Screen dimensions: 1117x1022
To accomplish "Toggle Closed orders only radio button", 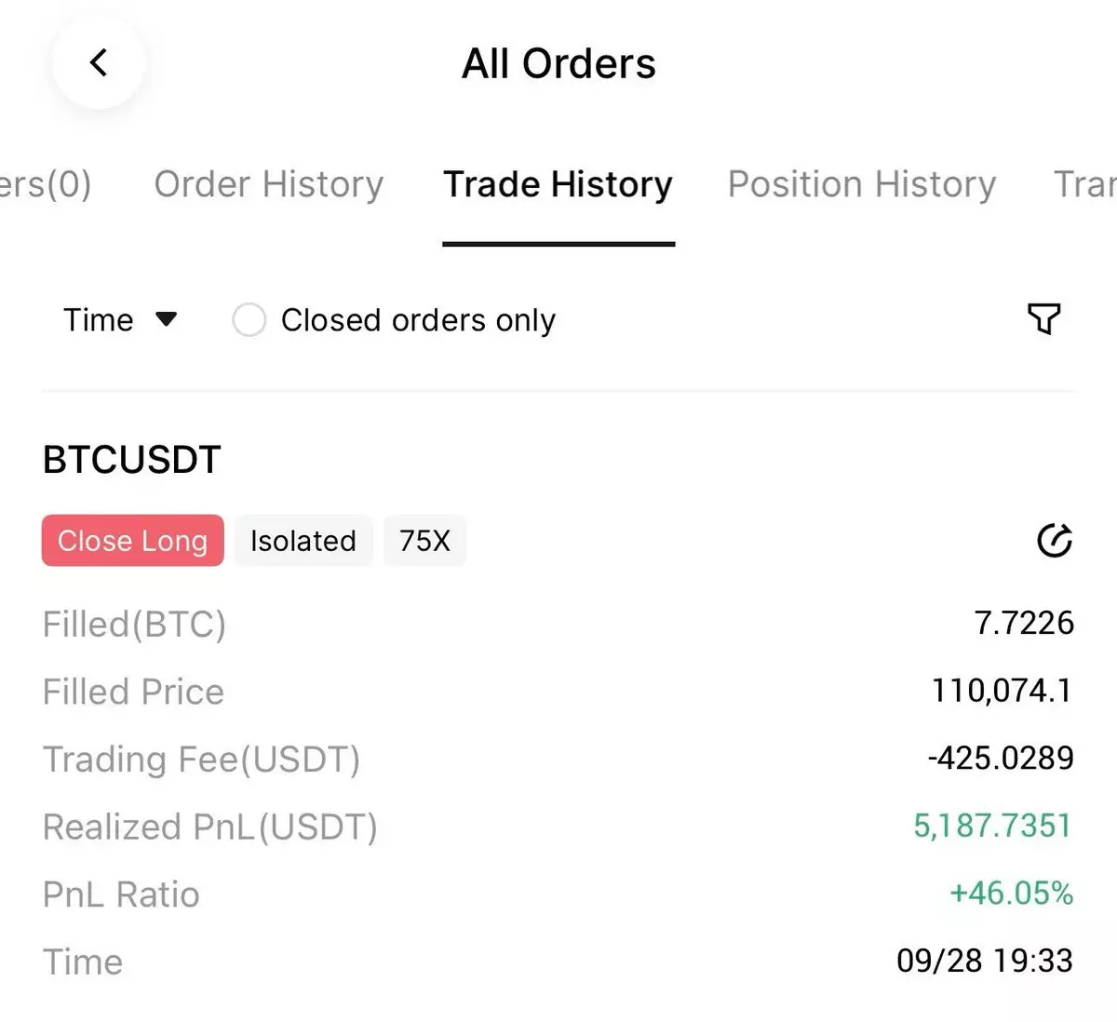I will point(249,320).
